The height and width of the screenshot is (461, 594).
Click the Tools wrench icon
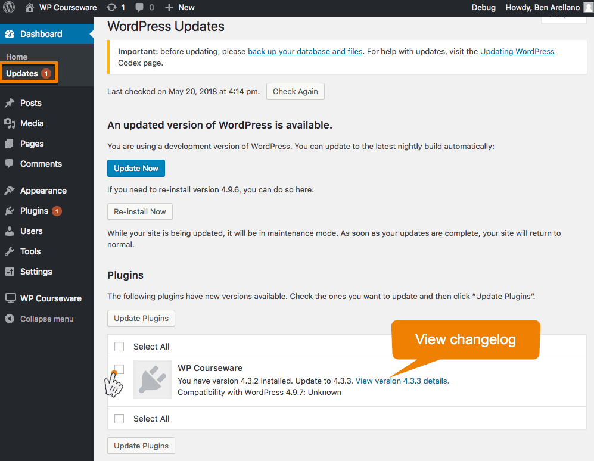pos(10,251)
